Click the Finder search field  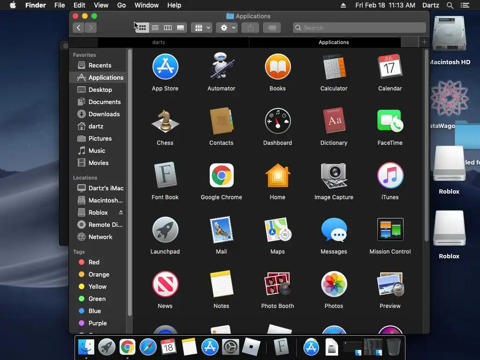pyautogui.click(x=359, y=28)
